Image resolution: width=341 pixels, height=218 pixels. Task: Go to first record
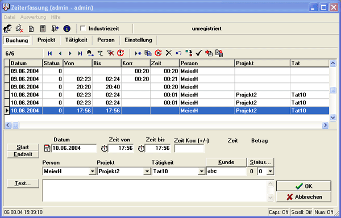pos(50,53)
